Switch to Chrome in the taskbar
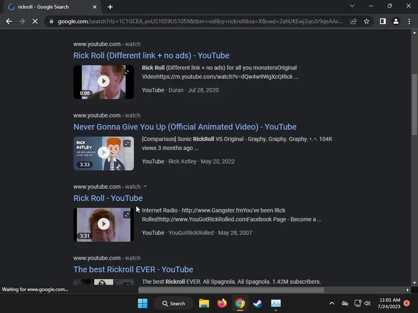This screenshot has width=418, height=313. [240, 303]
